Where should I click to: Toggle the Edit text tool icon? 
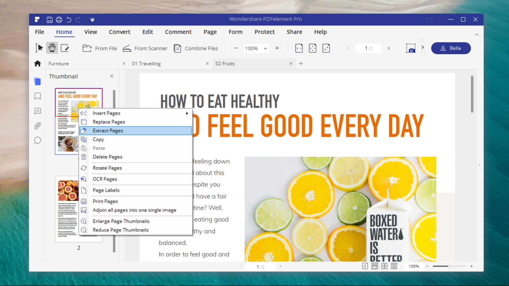click(64, 48)
